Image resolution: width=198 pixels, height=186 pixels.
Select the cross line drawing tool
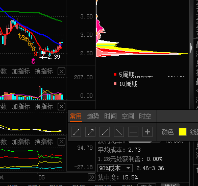click(x=147, y=132)
